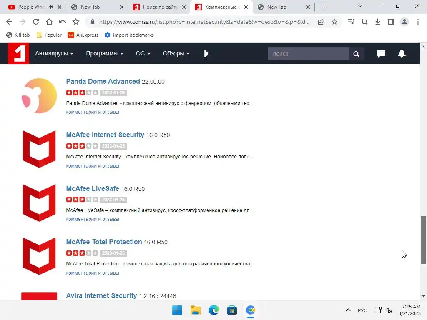427x320 pixels.
Task: Switch to People Who YouTube tab
Action: 30,7
